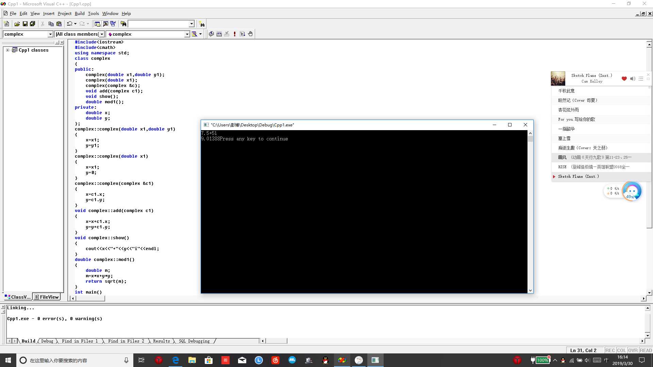
Task: Run program with red exclamation Execute icon
Action: point(235,34)
